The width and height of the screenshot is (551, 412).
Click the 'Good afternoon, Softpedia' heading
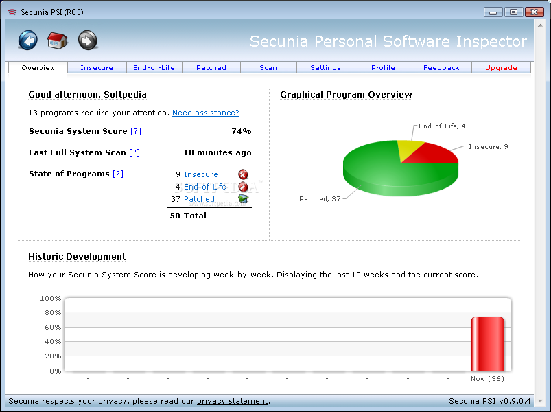coord(87,95)
